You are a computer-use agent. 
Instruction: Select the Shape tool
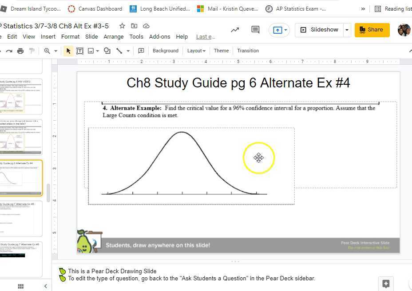(x=107, y=51)
